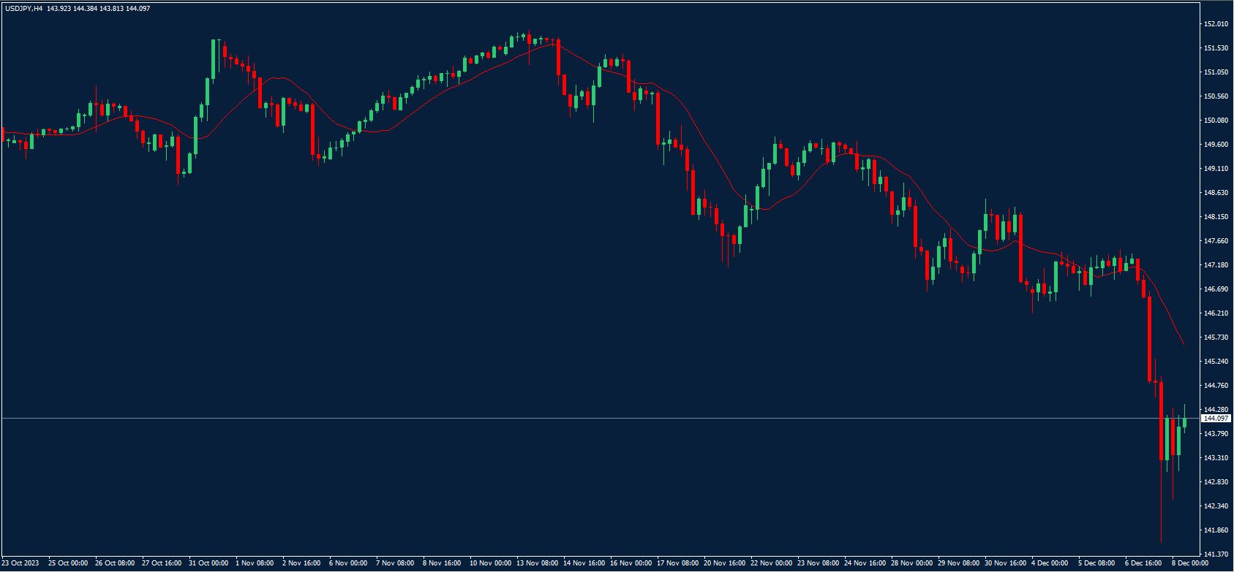Click the 144.280 price scale value
1234x572 pixels.
click(1216, 410)
